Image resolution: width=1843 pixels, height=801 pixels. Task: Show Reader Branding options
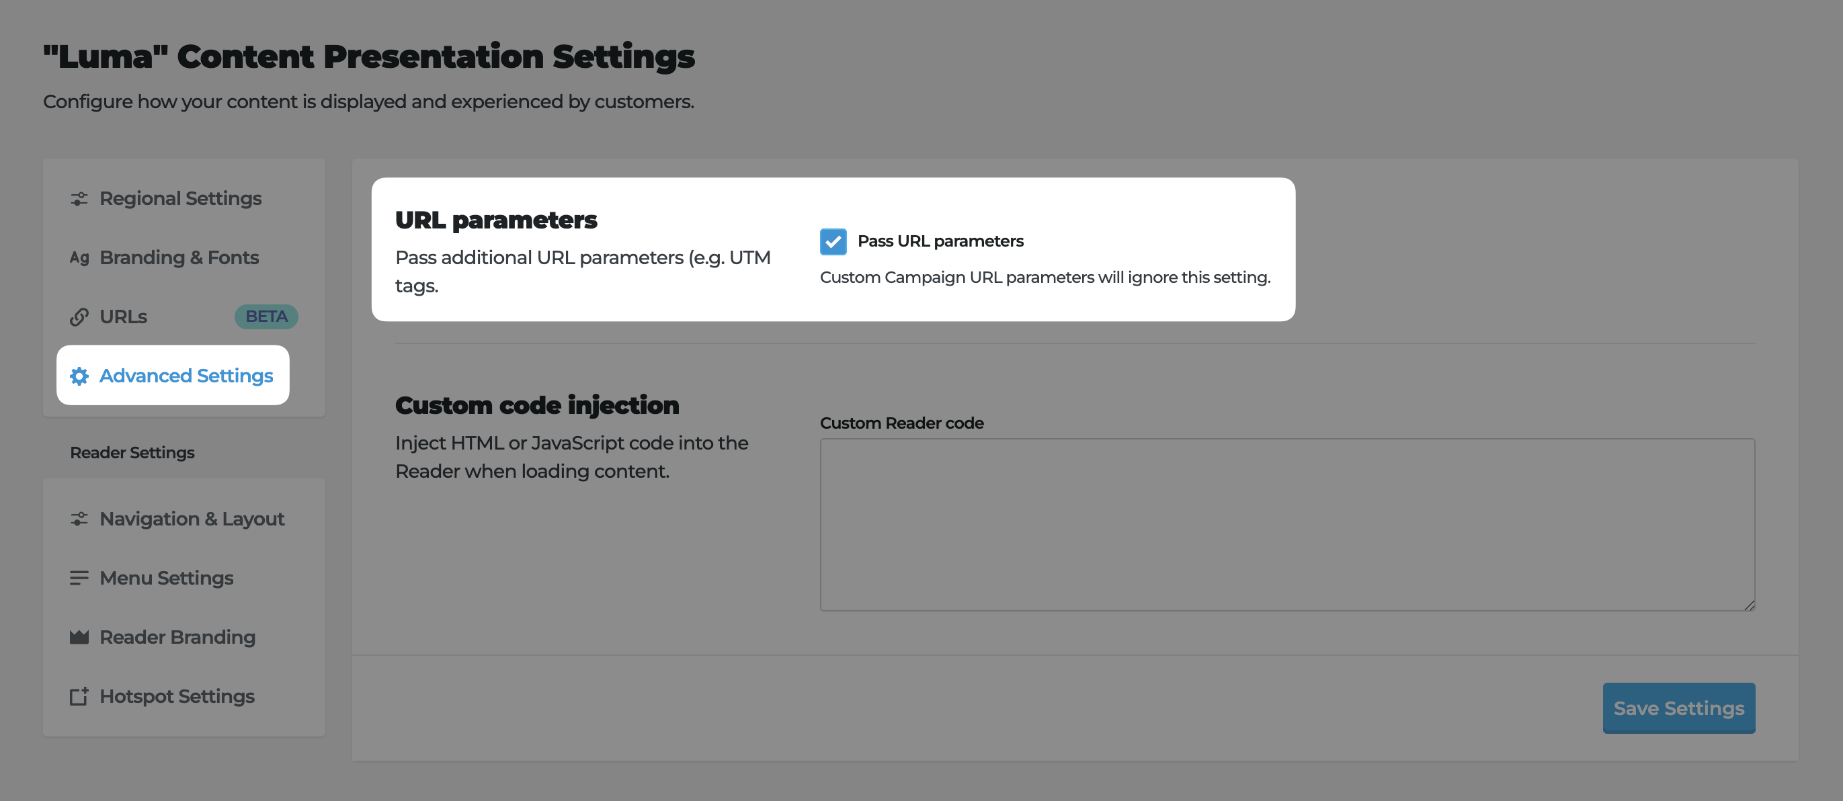[x=177, y=637]
